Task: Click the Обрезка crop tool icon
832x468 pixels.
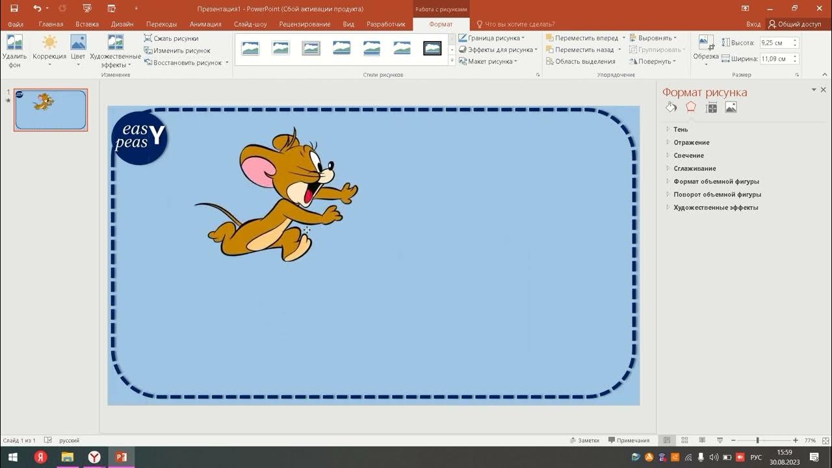Action: pyautogui.click(x=706, y=42)
